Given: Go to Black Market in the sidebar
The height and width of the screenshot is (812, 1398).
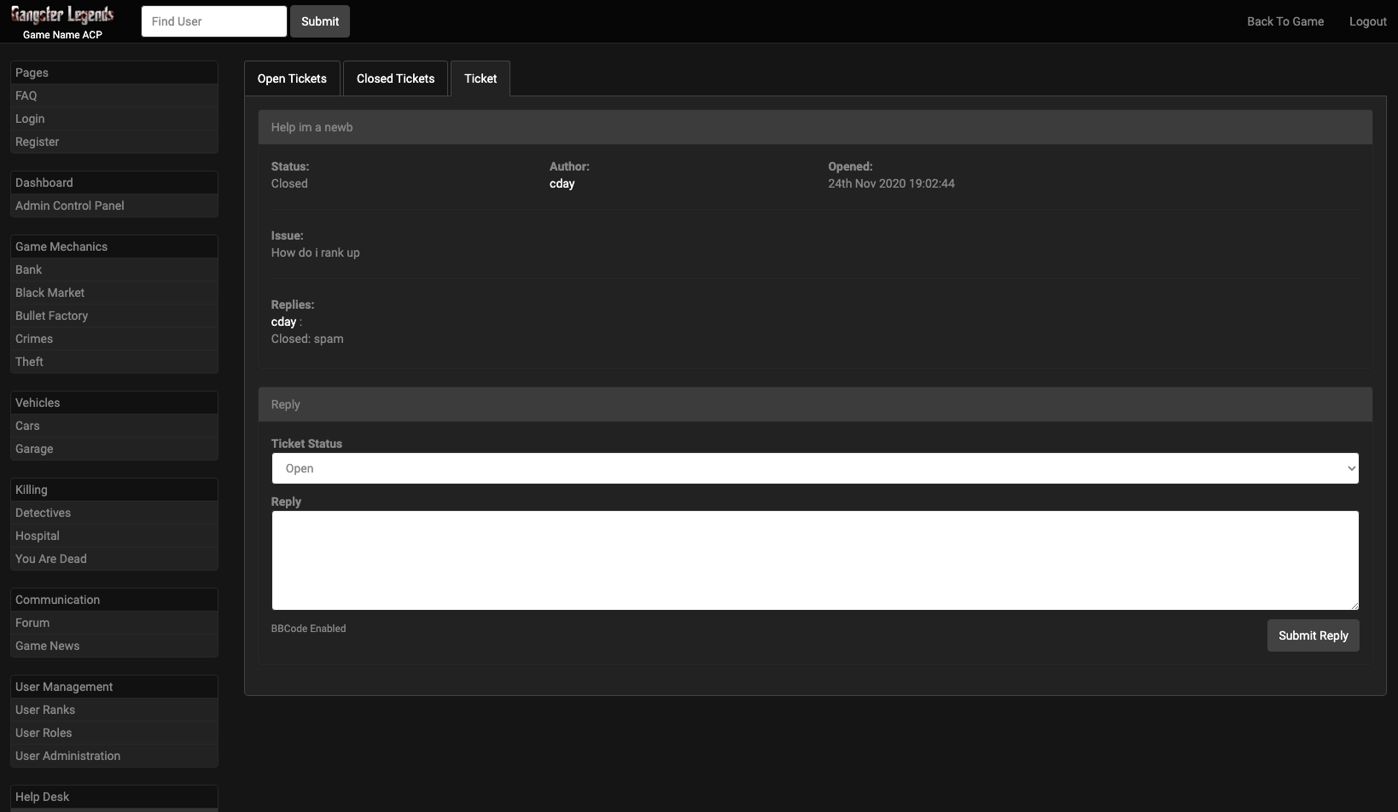Looking at the screenshot, I should (50, 293).
